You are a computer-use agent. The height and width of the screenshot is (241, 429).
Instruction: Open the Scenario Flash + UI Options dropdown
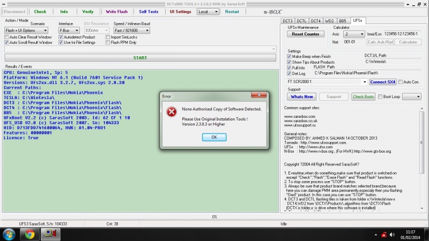(26, 31)
